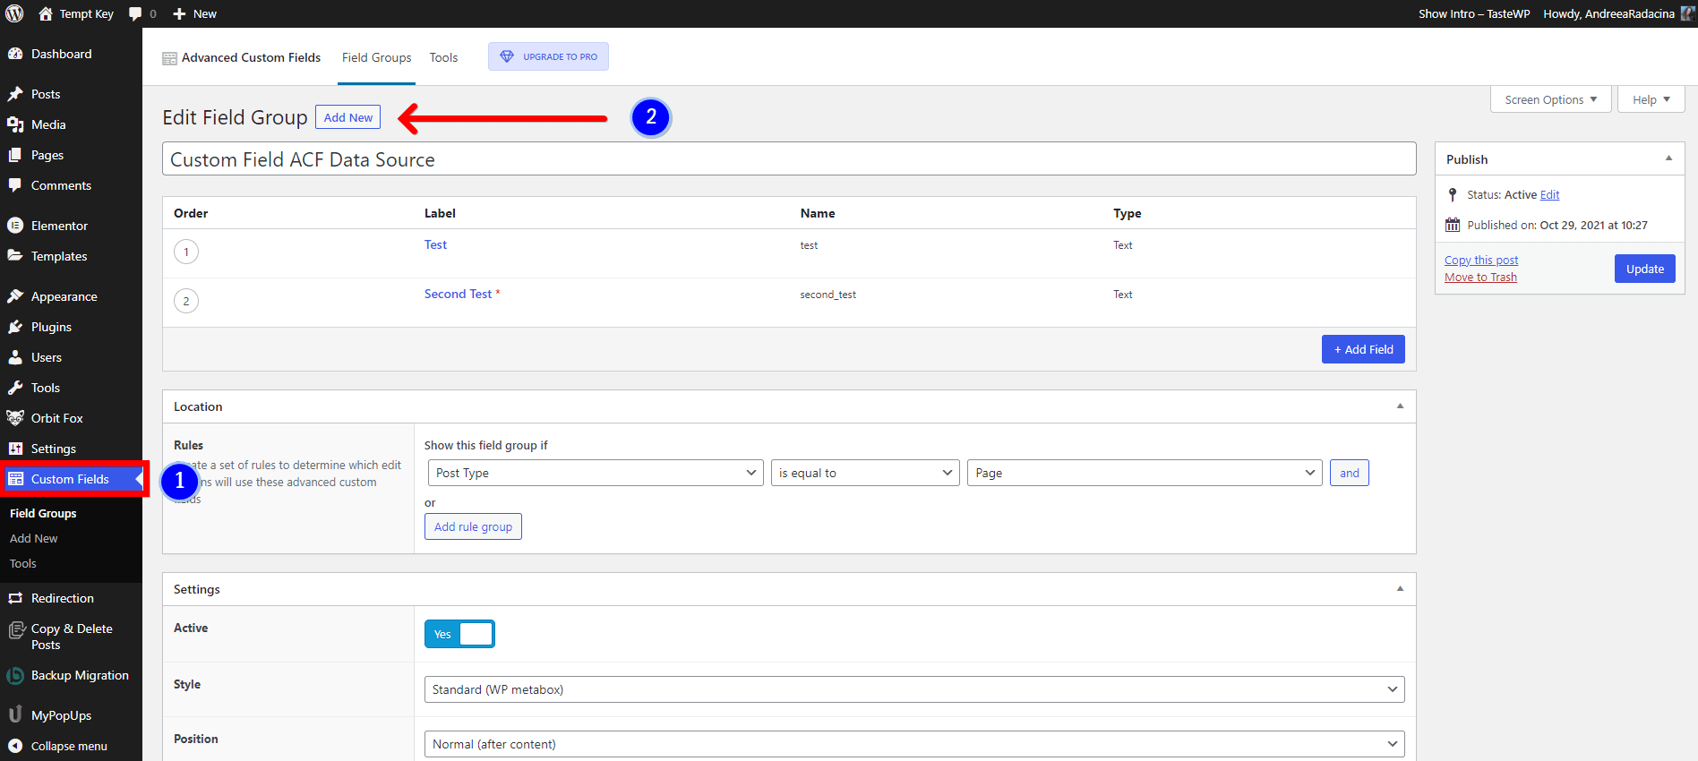Switch to the Tools tab

coord(443,57)
